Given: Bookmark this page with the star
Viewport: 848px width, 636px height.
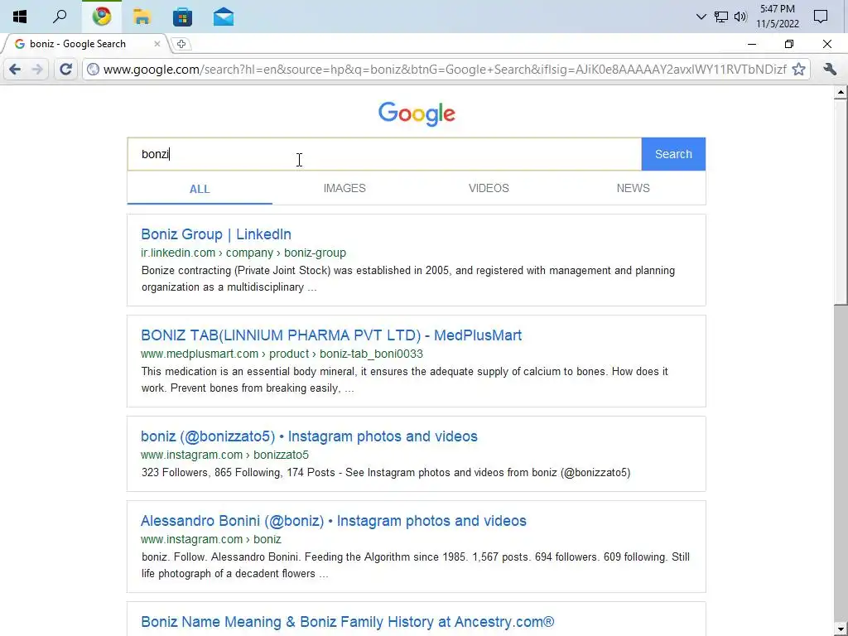Looking at the screenshot, I should point(799,70).
